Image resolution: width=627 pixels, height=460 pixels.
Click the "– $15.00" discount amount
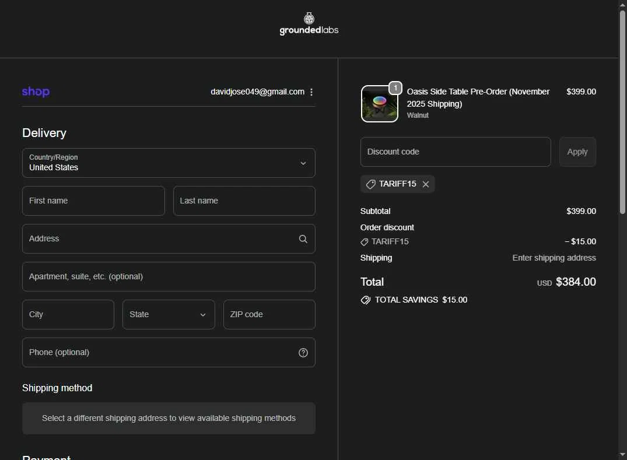580,241
